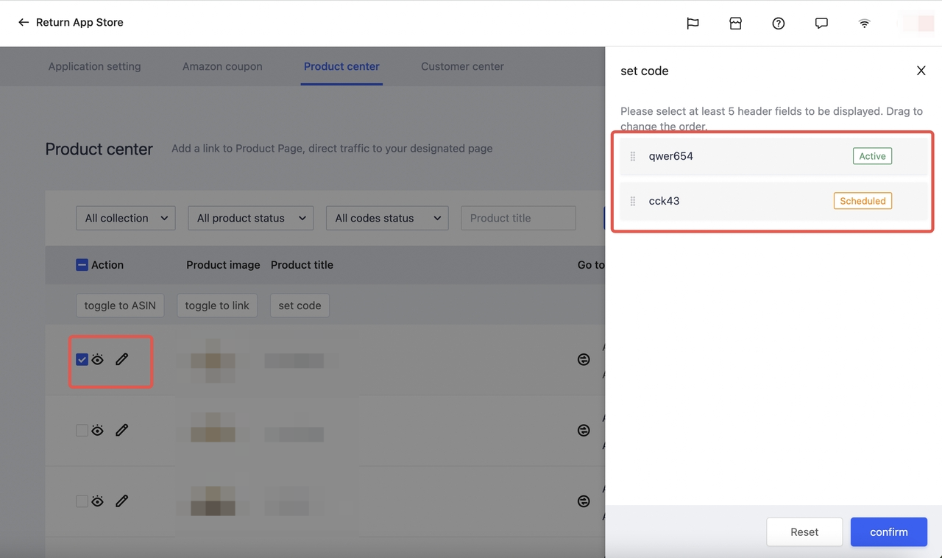Open the All codes status dropdown

tap(387, 218)
